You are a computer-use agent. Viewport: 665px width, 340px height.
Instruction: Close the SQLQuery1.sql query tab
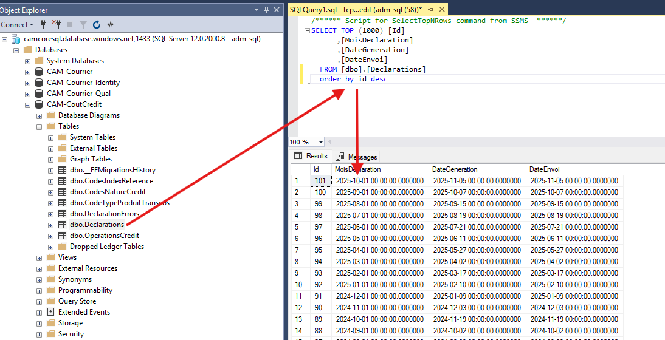click(x=441, y=10)
